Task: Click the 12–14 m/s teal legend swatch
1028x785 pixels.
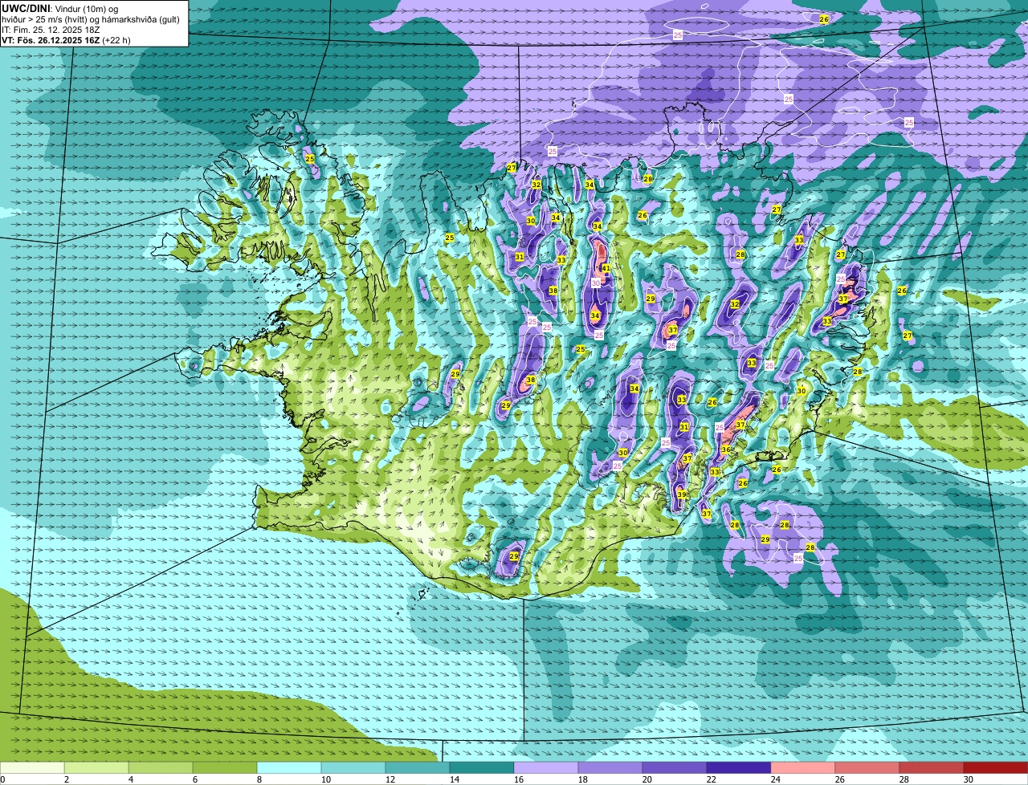Action: [418, 768]
